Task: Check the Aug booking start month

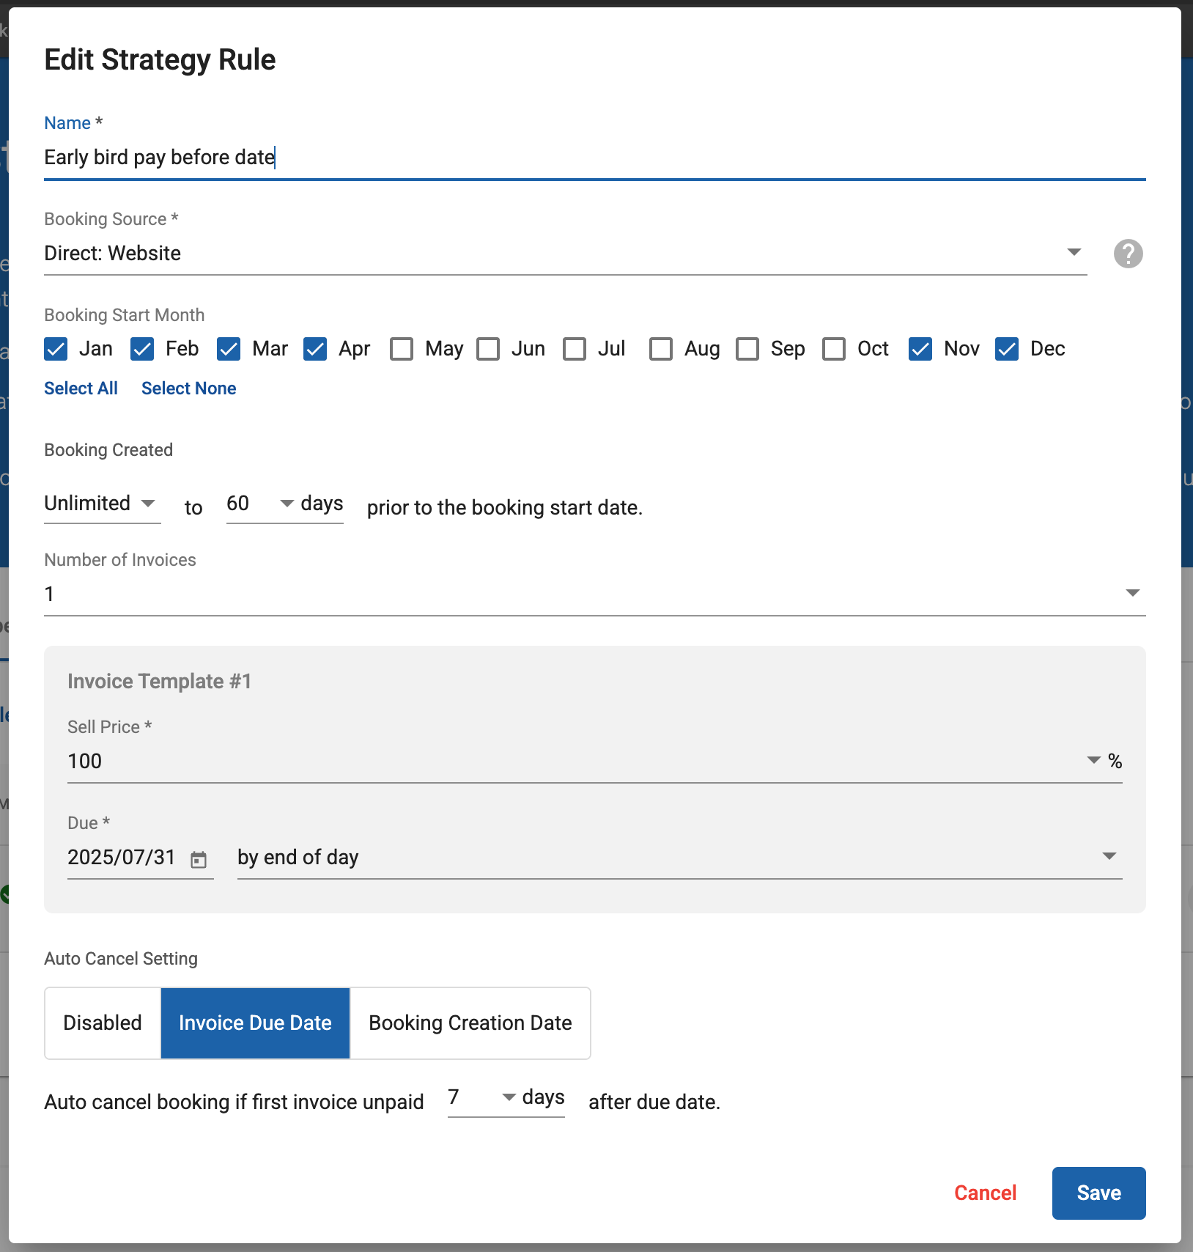Action: [661, 349]
